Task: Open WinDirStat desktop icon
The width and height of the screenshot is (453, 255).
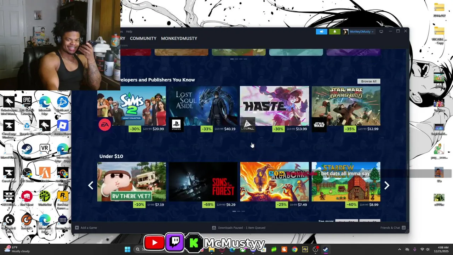Action: point(45,199)
